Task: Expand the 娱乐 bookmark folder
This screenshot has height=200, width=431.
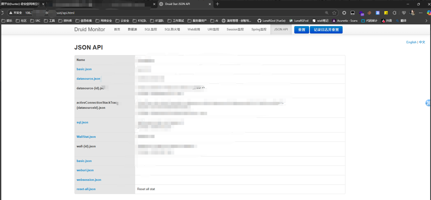Action: coord(7,21)
